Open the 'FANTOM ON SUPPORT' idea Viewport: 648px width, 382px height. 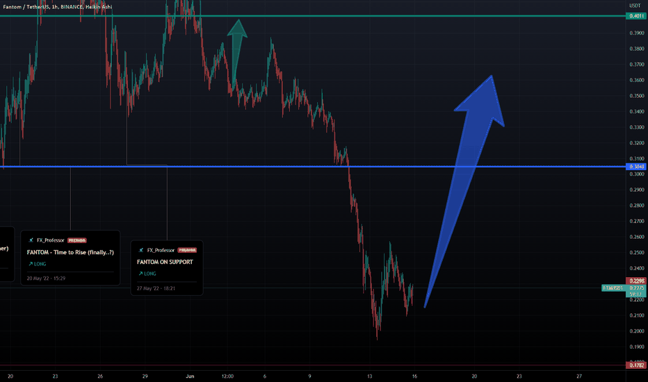[165, 262]
